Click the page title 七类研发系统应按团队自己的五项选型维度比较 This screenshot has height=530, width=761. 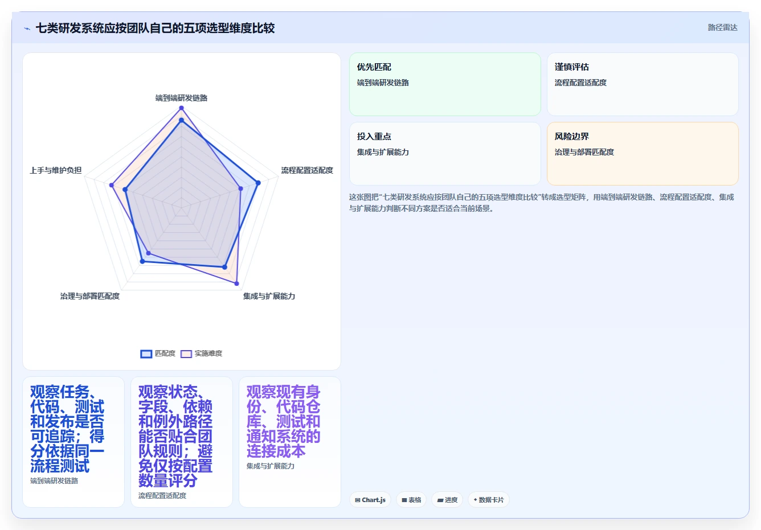coord(155,28)
